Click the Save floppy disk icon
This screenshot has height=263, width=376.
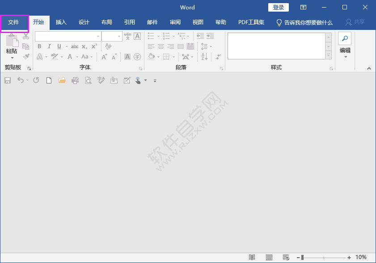click(8, 80)
